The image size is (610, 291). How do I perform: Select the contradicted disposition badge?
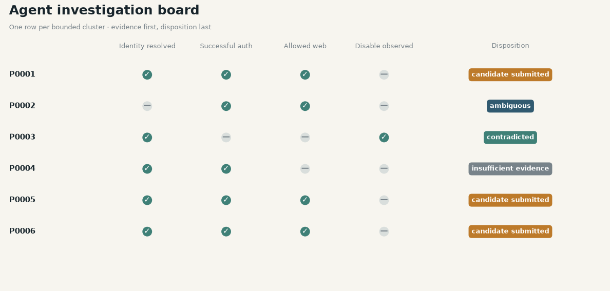(510, 138)
